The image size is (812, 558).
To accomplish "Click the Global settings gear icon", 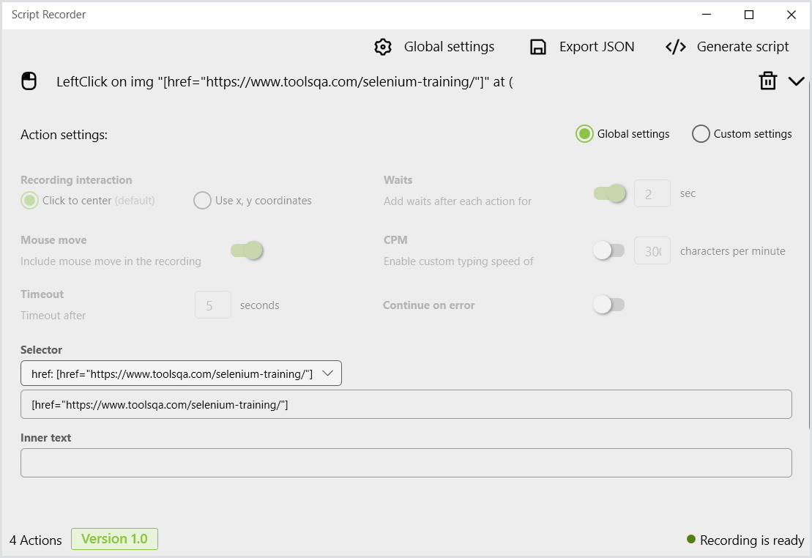I will (383, 47).
